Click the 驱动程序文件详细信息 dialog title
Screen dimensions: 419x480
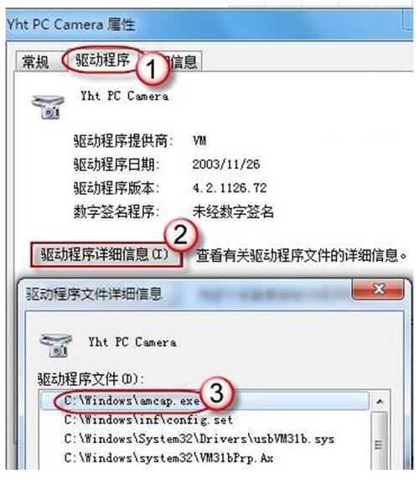(94, 294)
